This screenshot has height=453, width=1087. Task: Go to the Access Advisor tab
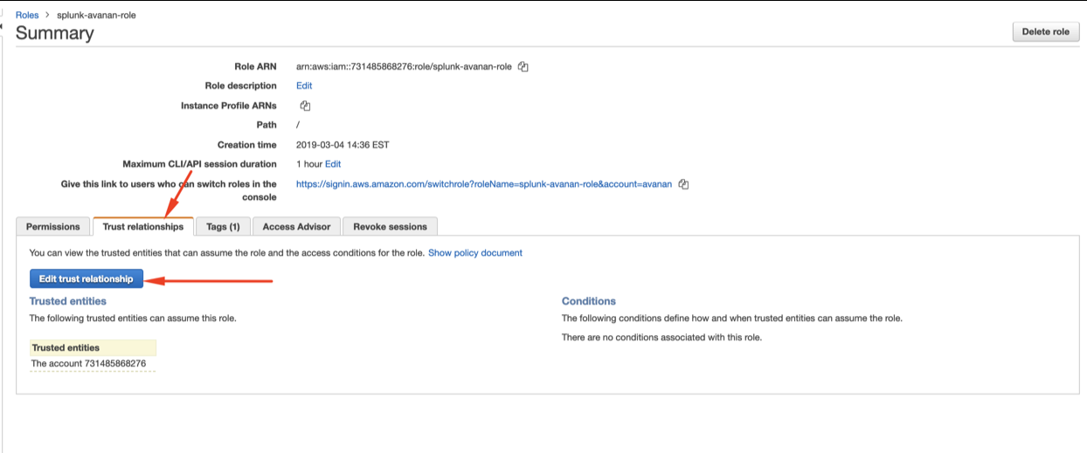click(296, 226)
